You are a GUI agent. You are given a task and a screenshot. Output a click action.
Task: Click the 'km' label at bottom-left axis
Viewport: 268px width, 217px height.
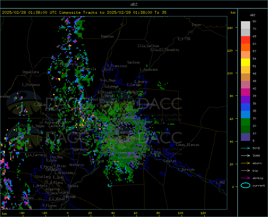pyautogui.click(x=4, y=214)
